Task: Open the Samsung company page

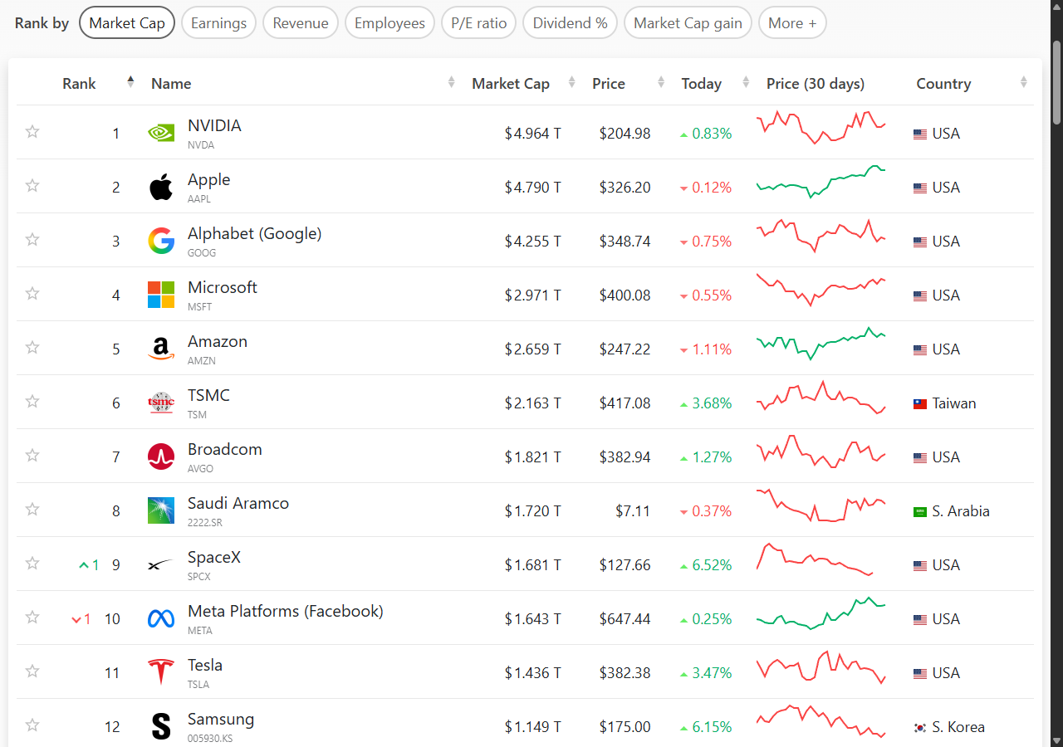Action: coord(221,719)
